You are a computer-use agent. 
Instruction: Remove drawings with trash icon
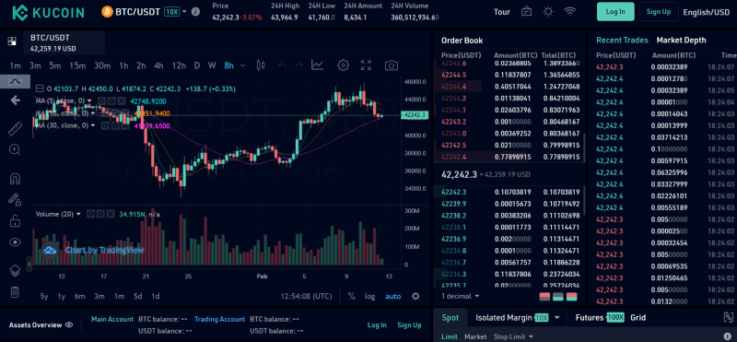[x=15, y=292]
